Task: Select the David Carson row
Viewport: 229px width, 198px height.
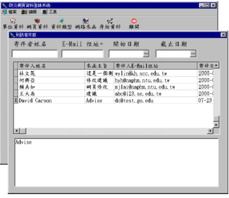Action: (x=114, y=100)
